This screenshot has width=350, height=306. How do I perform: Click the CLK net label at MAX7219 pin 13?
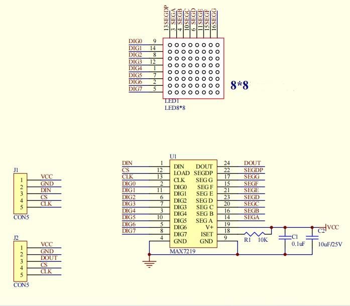coord(128,177)
